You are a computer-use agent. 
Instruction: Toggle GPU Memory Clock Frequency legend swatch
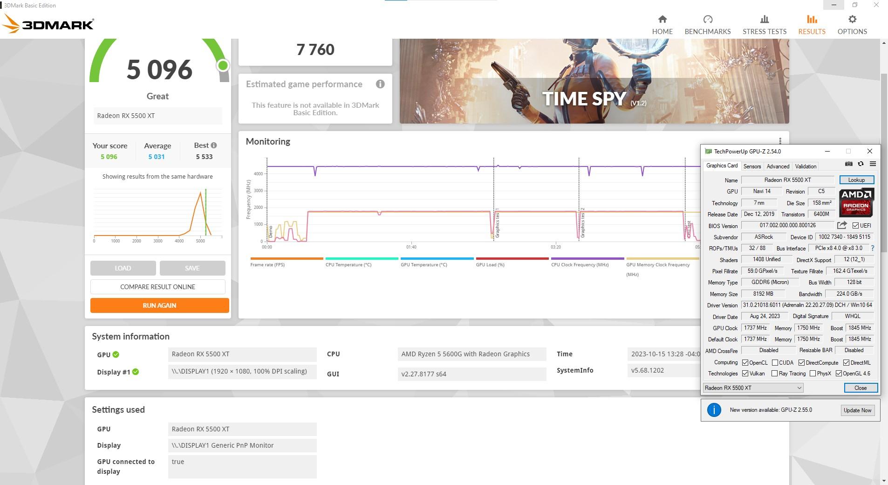tap(663, 258)
